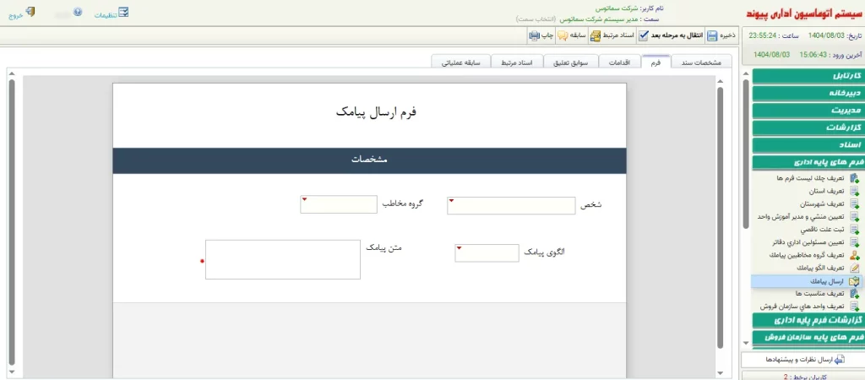This screenshot has width=865, height=380.
Task: Click icon beside تعریف چک لیست فرم ها
Action: (x=855, y=178)
